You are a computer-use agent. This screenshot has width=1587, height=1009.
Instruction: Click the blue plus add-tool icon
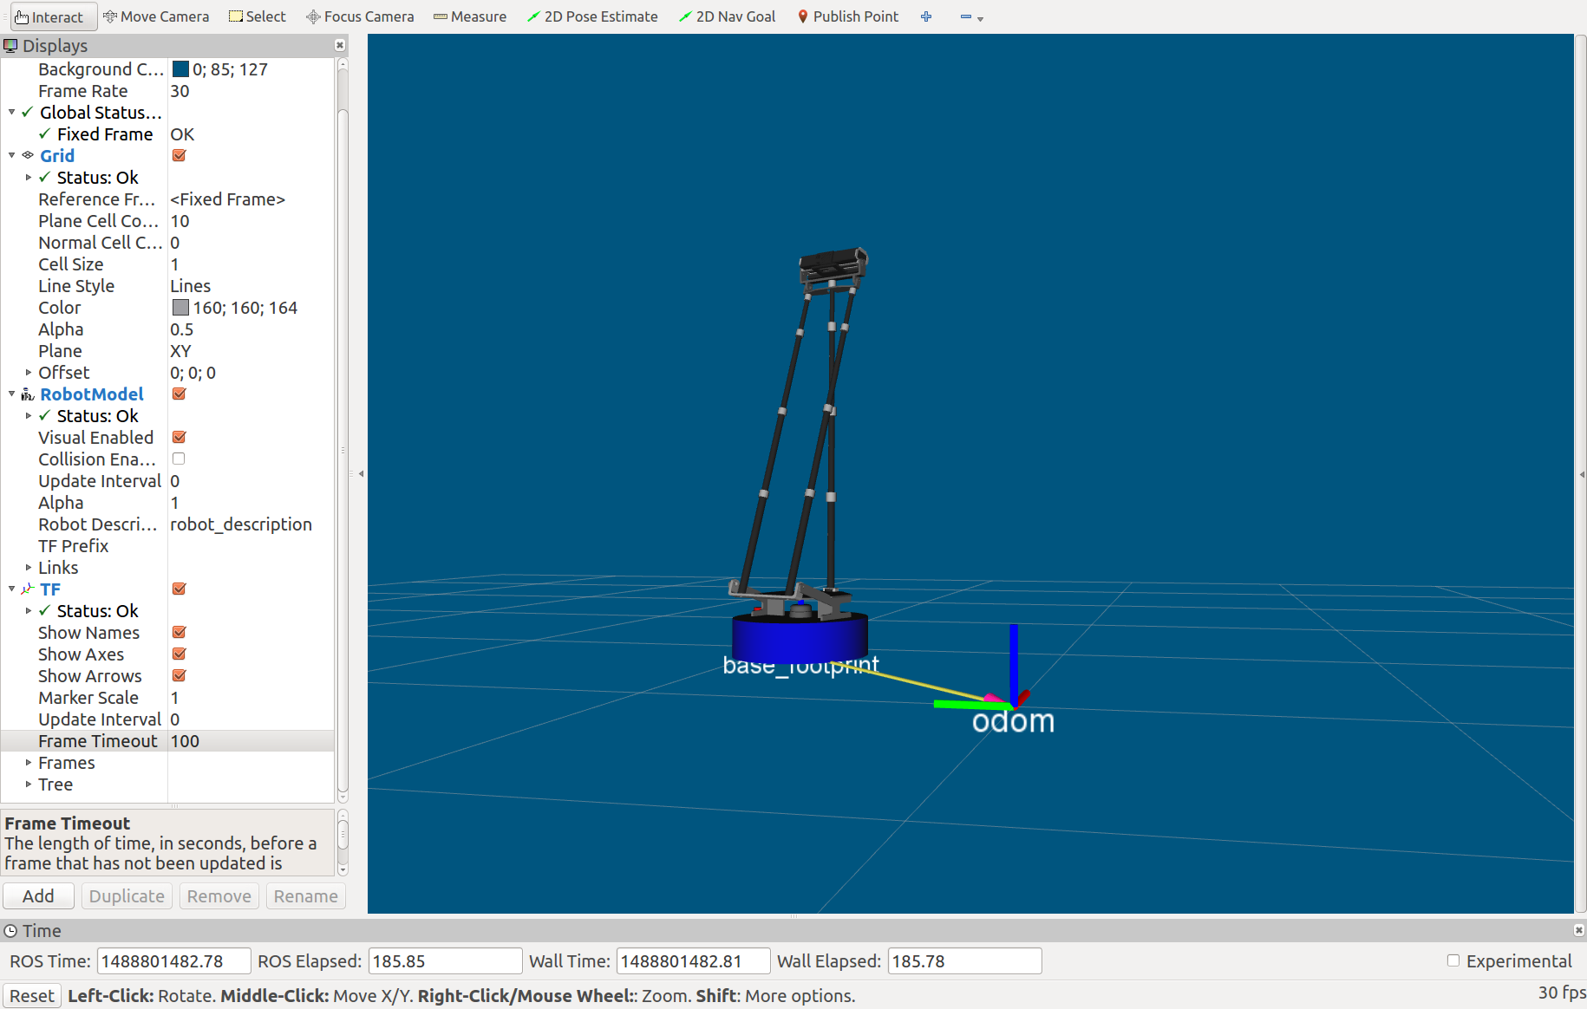click(x=926, y=16)
